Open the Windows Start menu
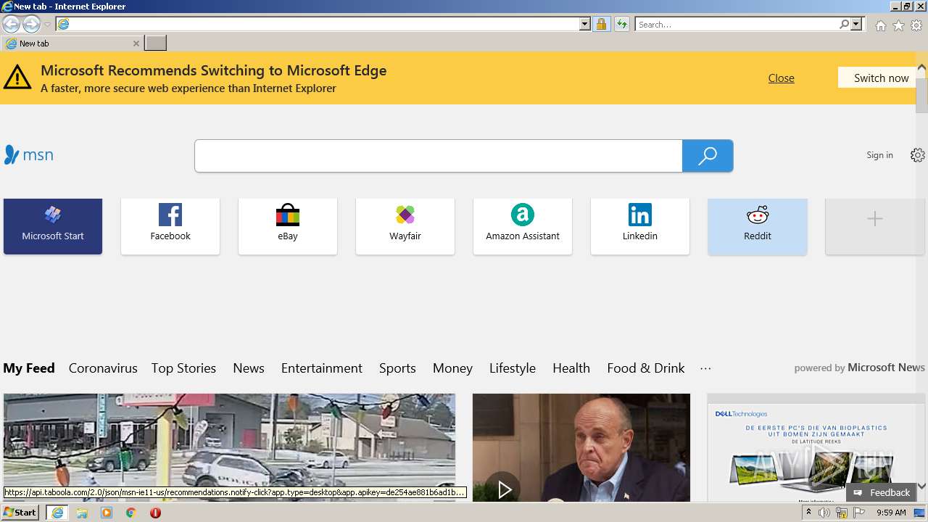 click(x=20, y=513)
